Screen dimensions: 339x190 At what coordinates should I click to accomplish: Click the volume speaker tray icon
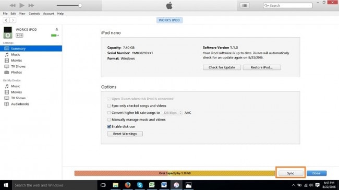(311, 185)
